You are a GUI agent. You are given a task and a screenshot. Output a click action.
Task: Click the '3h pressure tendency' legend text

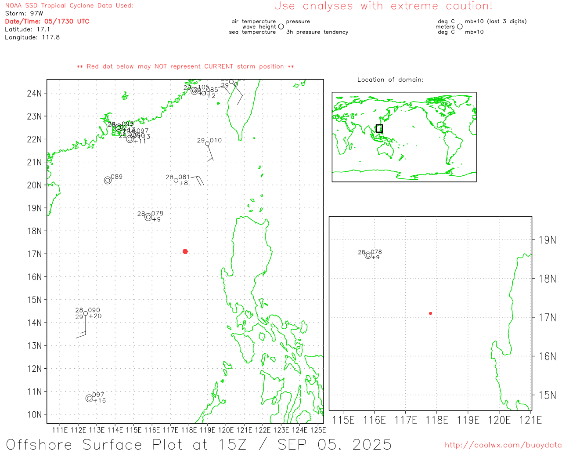[317, 32]
